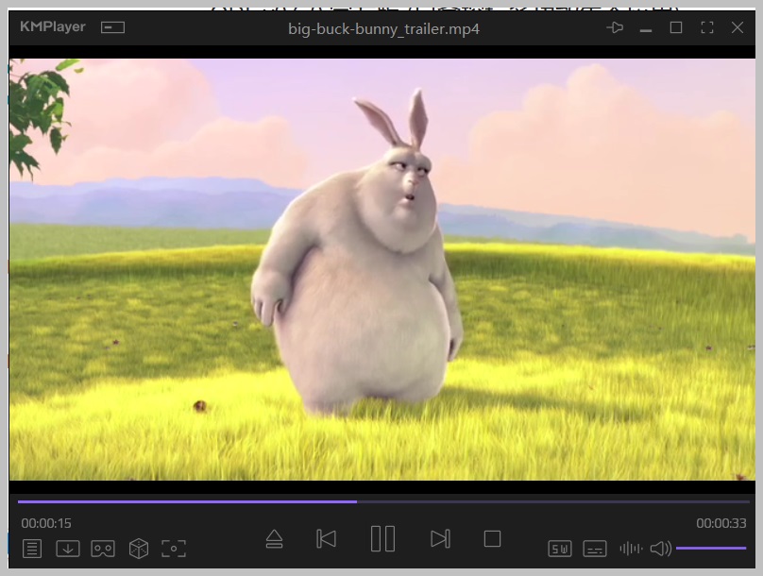Switch to compact mode via title bar icon
The image size is (763, 576).
tap(113, 28)
